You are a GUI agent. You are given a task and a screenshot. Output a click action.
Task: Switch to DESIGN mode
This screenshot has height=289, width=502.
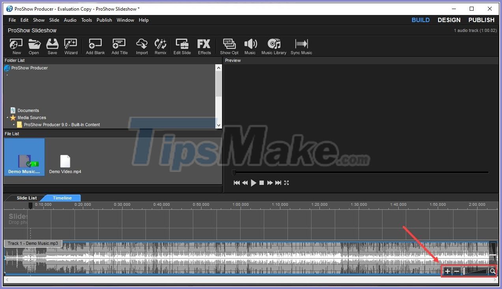coord(449,20)
